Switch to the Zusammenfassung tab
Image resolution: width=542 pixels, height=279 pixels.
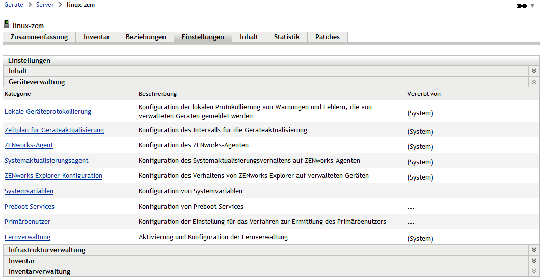tap(39, 37)
